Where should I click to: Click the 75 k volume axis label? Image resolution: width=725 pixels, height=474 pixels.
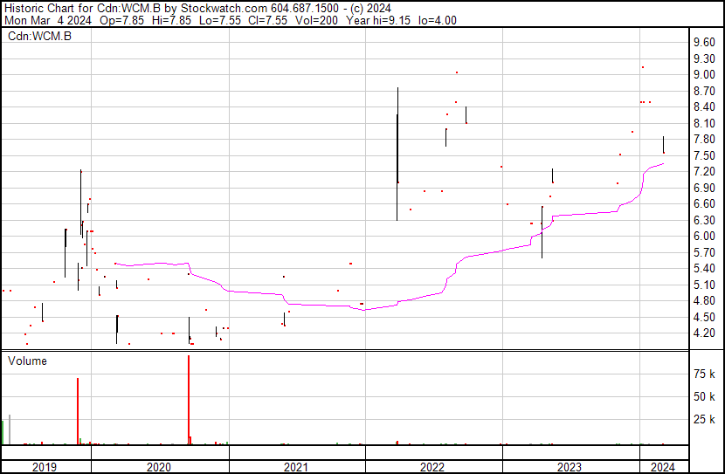(704, 374)
